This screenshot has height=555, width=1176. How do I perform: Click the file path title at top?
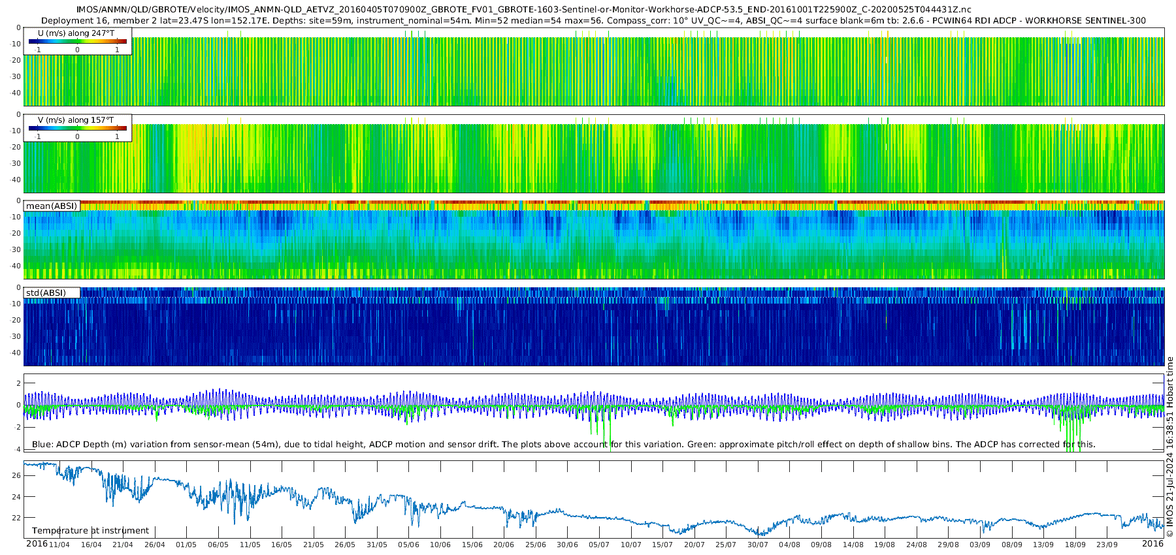[x=523, y=10]
